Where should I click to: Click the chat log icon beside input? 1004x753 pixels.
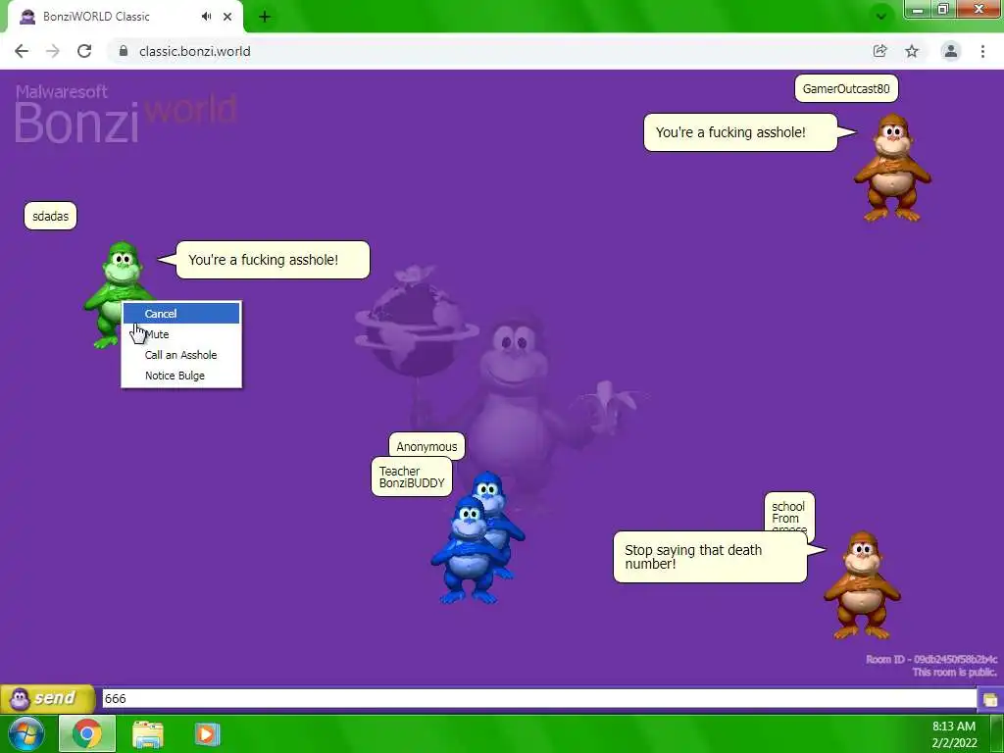(990, 698)
